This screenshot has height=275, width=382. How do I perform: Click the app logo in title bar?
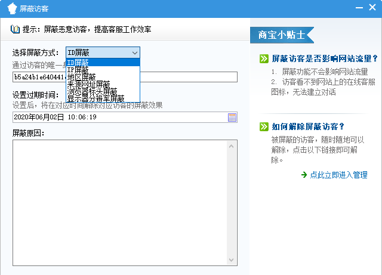click(x=12, y=8)
